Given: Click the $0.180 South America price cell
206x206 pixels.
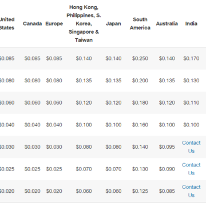Looking at the screenshot, I should point(140,102).
